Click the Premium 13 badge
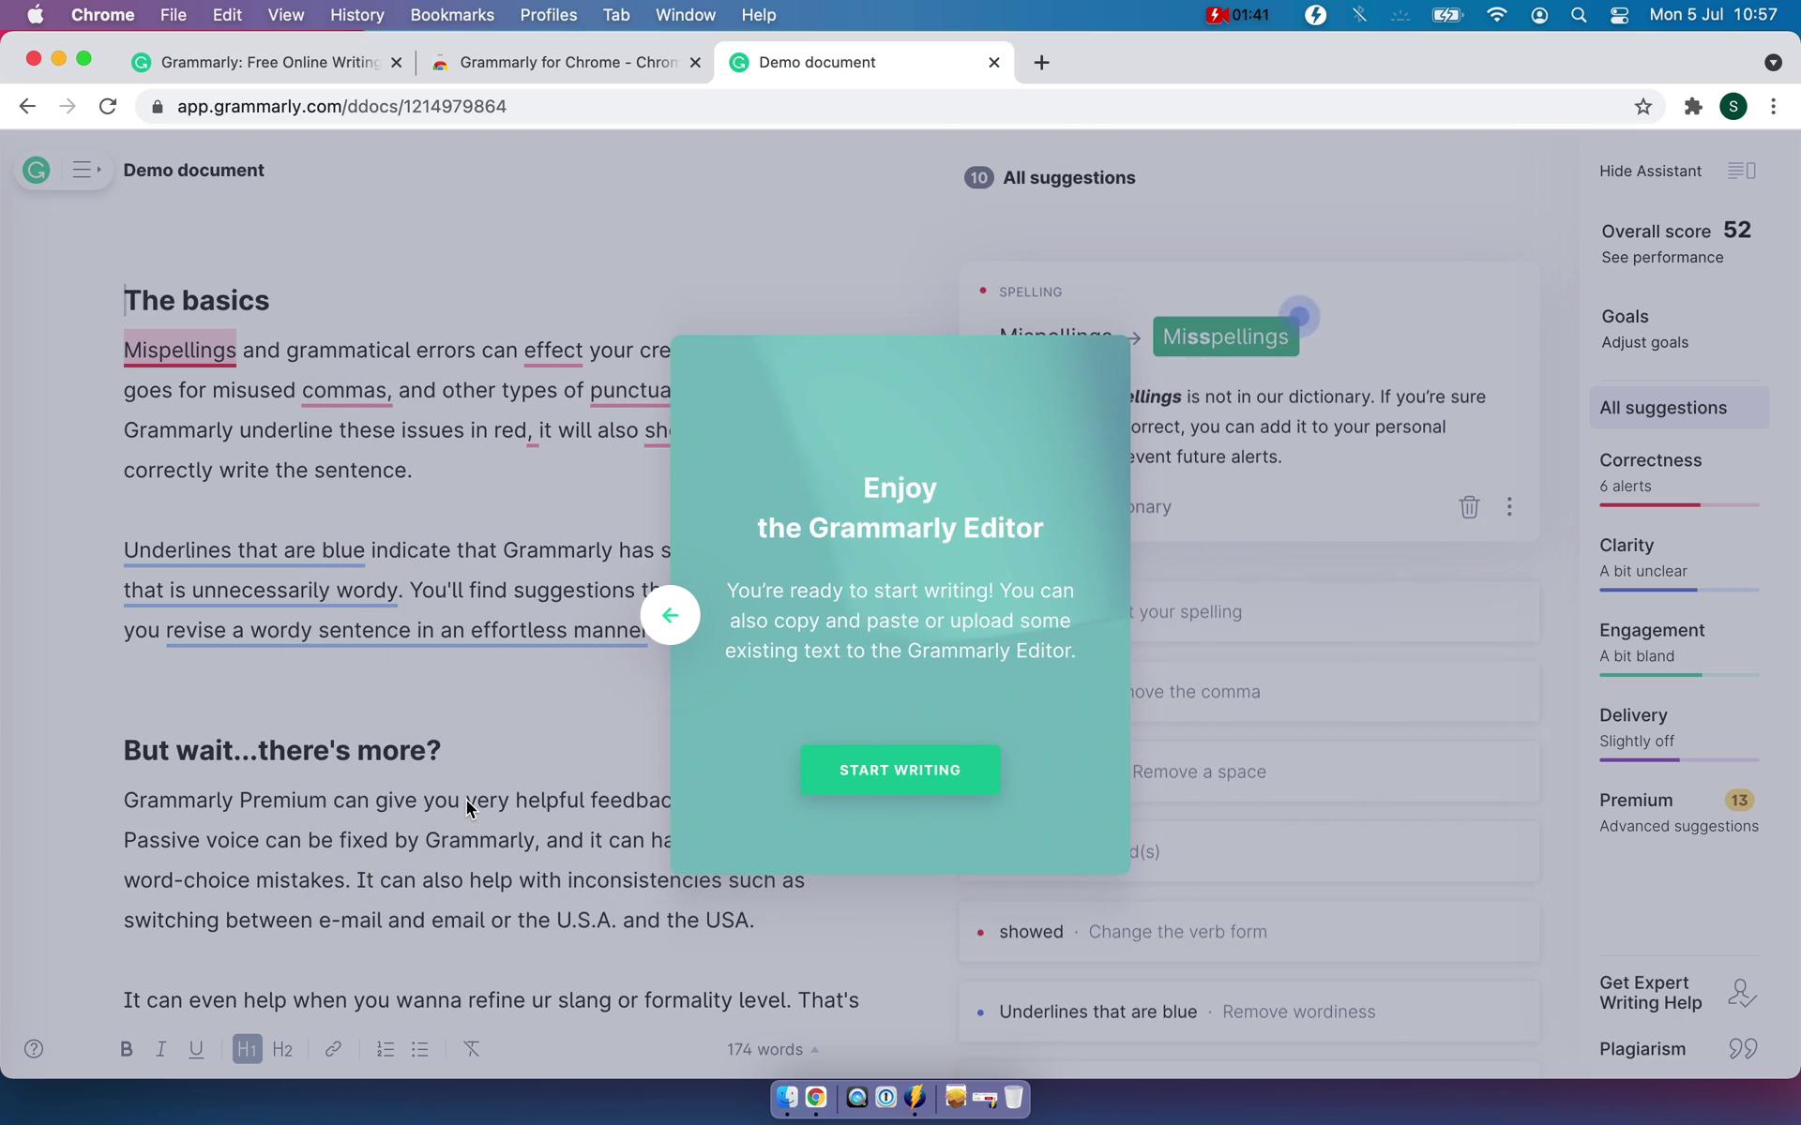 point(1739,801)
